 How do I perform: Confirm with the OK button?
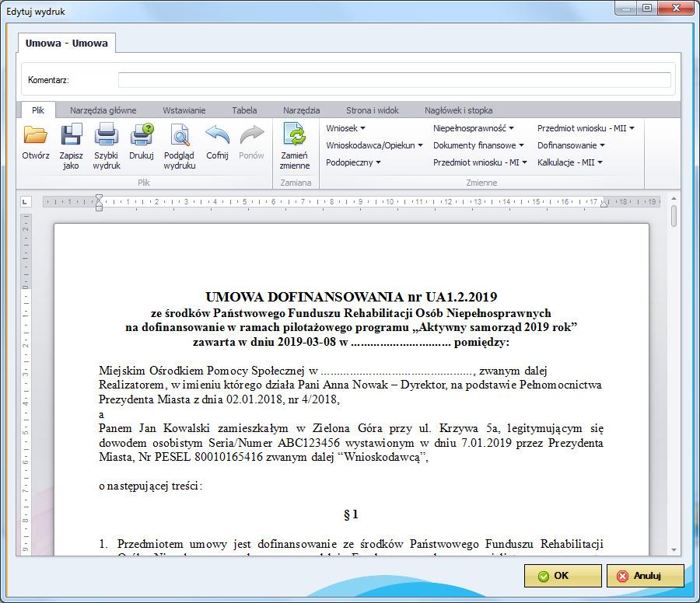(x=562, y=576)
